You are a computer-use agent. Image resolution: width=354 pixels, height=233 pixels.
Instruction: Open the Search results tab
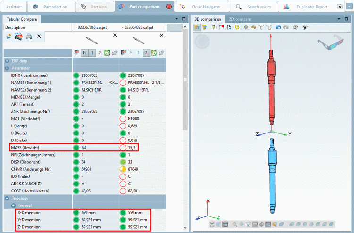pos(254,7)
